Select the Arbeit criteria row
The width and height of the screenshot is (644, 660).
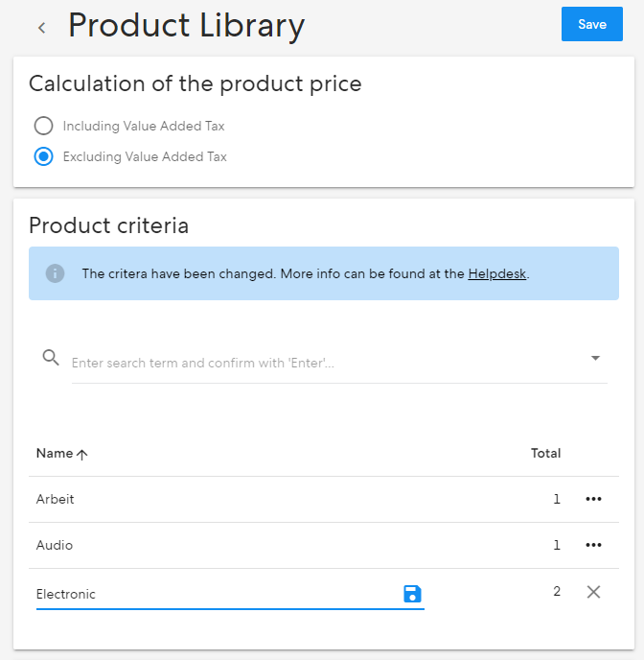pyautogui.click(x=324, y=499)
